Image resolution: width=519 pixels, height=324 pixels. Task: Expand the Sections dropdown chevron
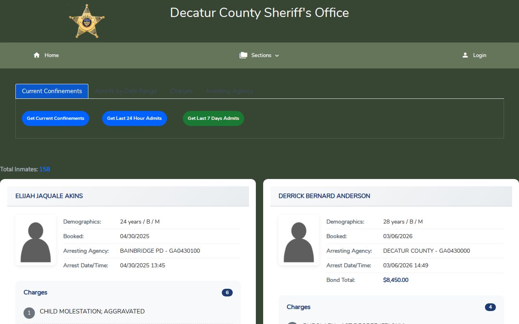pyautogui.click(x=277, y=55)
